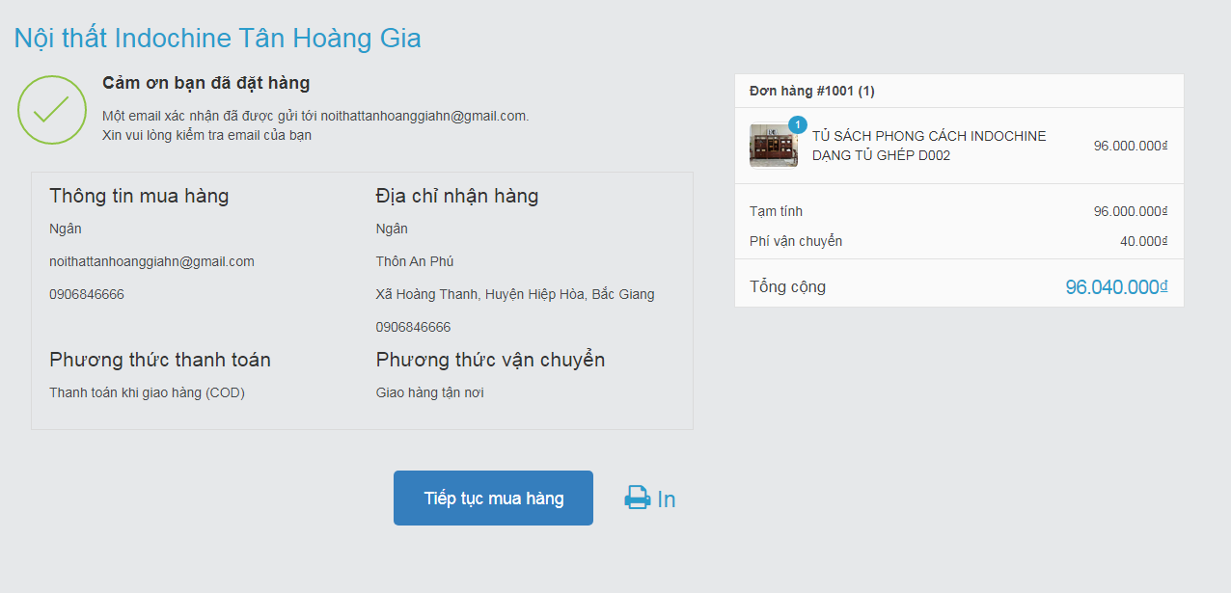Select the "Đơn hàng #1001 (1)" order header
The height and width of the screenshot is (593, 1231).
[x=812, y=92]
